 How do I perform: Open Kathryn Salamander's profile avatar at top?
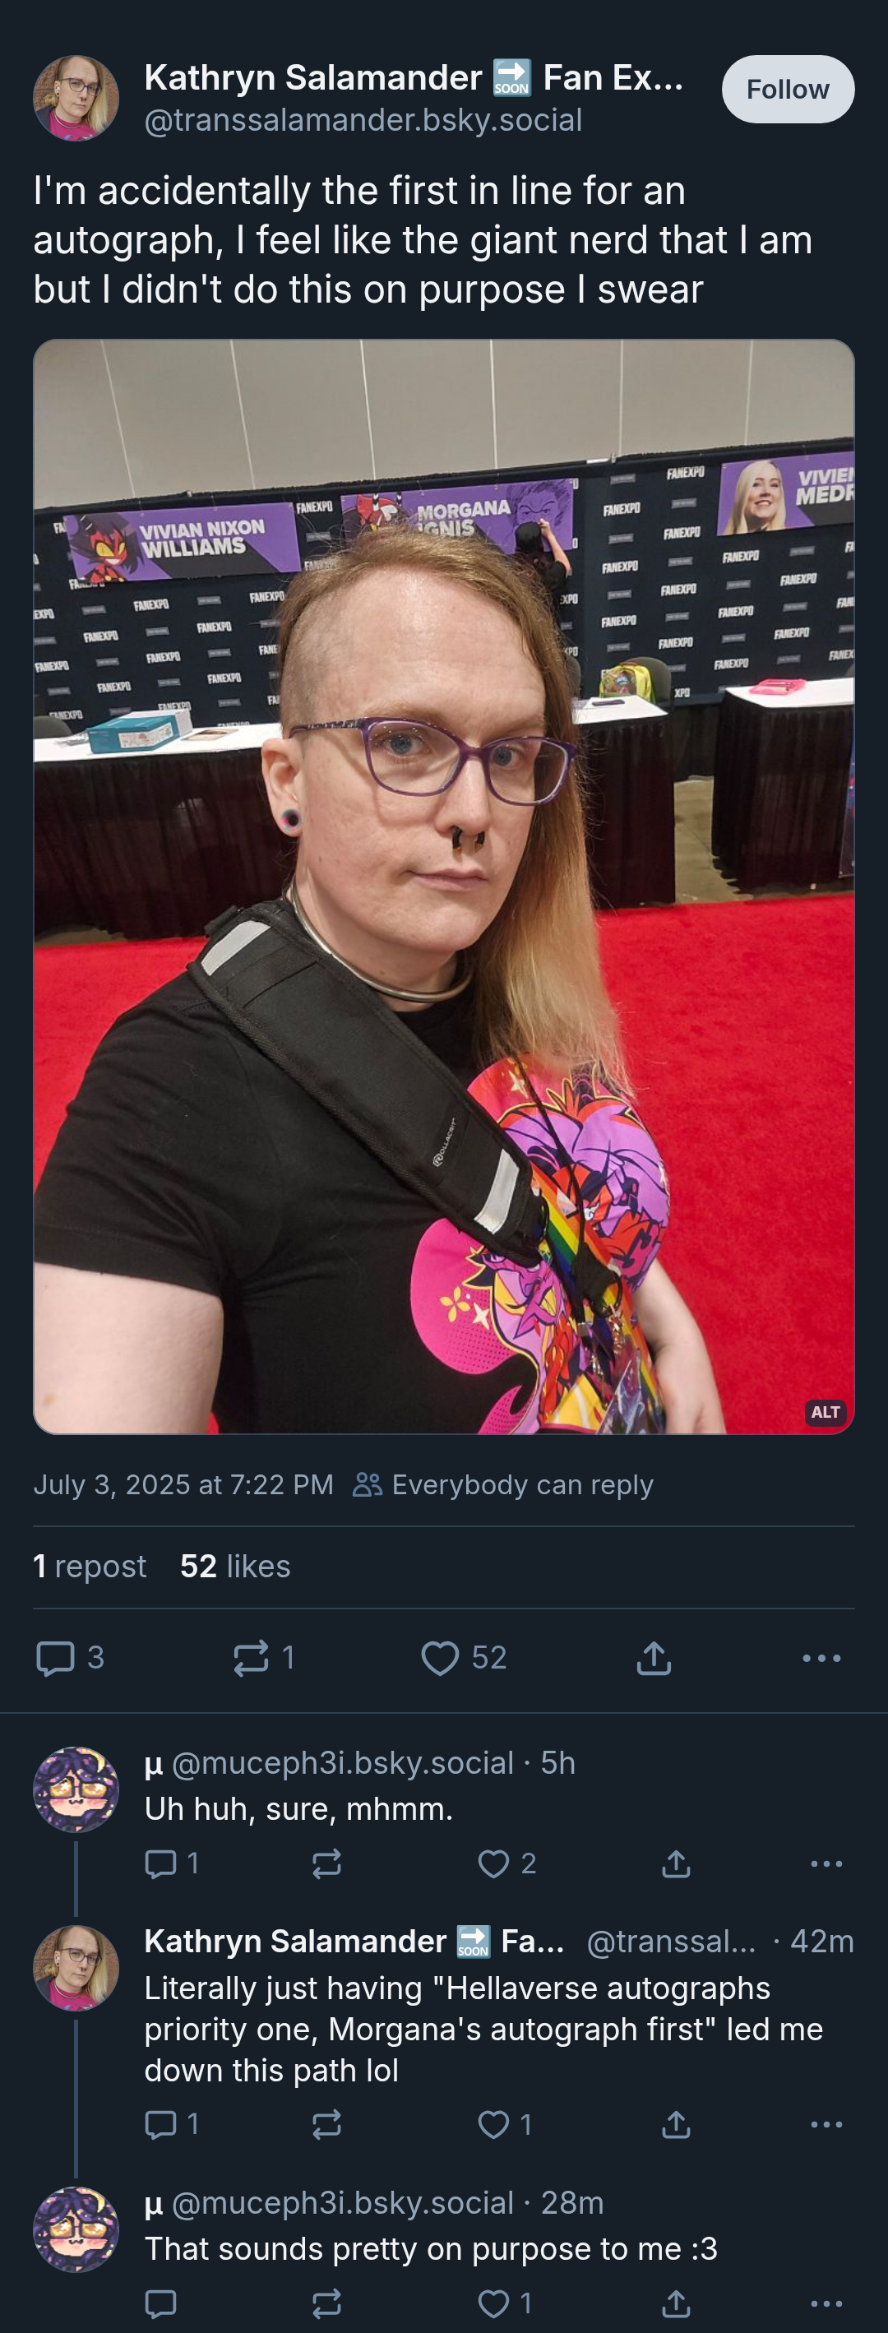(x=76, y=98)
